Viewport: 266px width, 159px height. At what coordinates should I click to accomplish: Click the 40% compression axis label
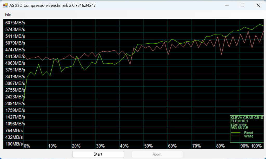tap(124, 146)
